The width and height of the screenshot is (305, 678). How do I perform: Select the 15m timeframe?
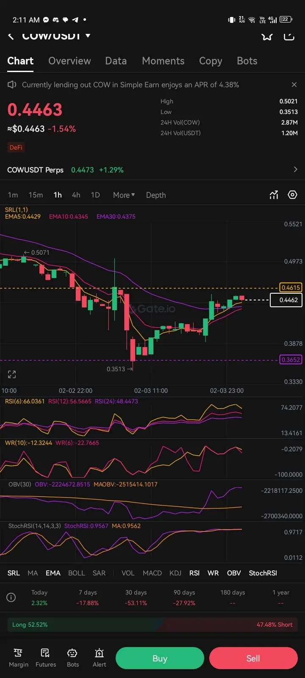click(36, 195)
